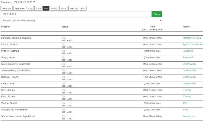
Task: Click the Status column header
Action: pos(65,27)
